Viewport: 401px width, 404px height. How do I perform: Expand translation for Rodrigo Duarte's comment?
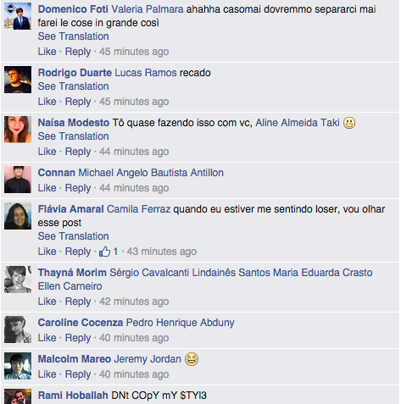[x=74, y=86]
